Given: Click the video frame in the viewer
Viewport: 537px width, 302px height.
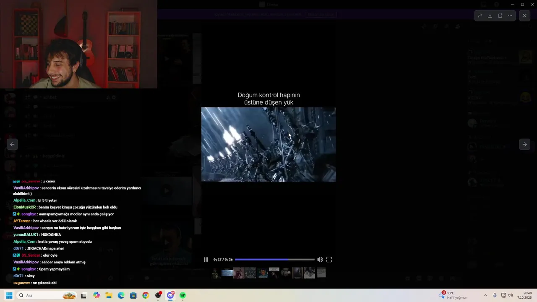Looking at the screenshot, I should [x=268, y=144].
